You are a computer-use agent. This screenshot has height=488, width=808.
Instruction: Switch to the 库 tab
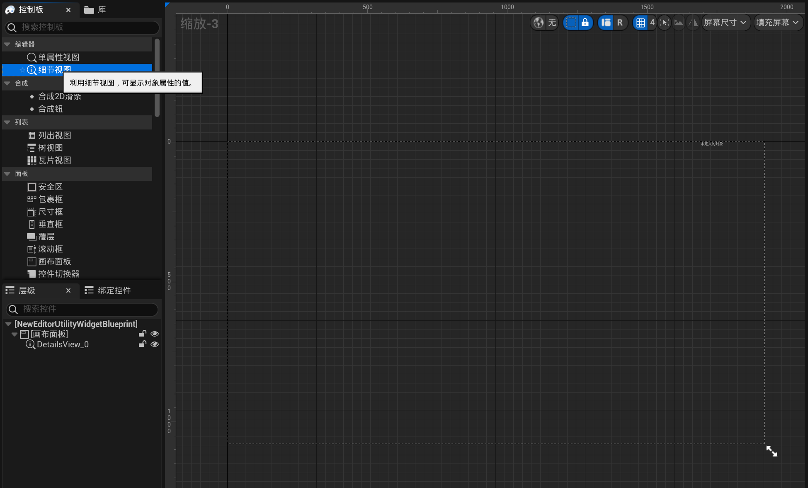pyautogui.click(x=96, y=10)
